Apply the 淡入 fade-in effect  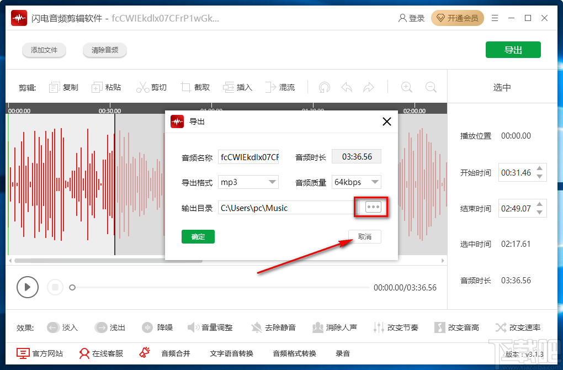[x=62, y=327]
